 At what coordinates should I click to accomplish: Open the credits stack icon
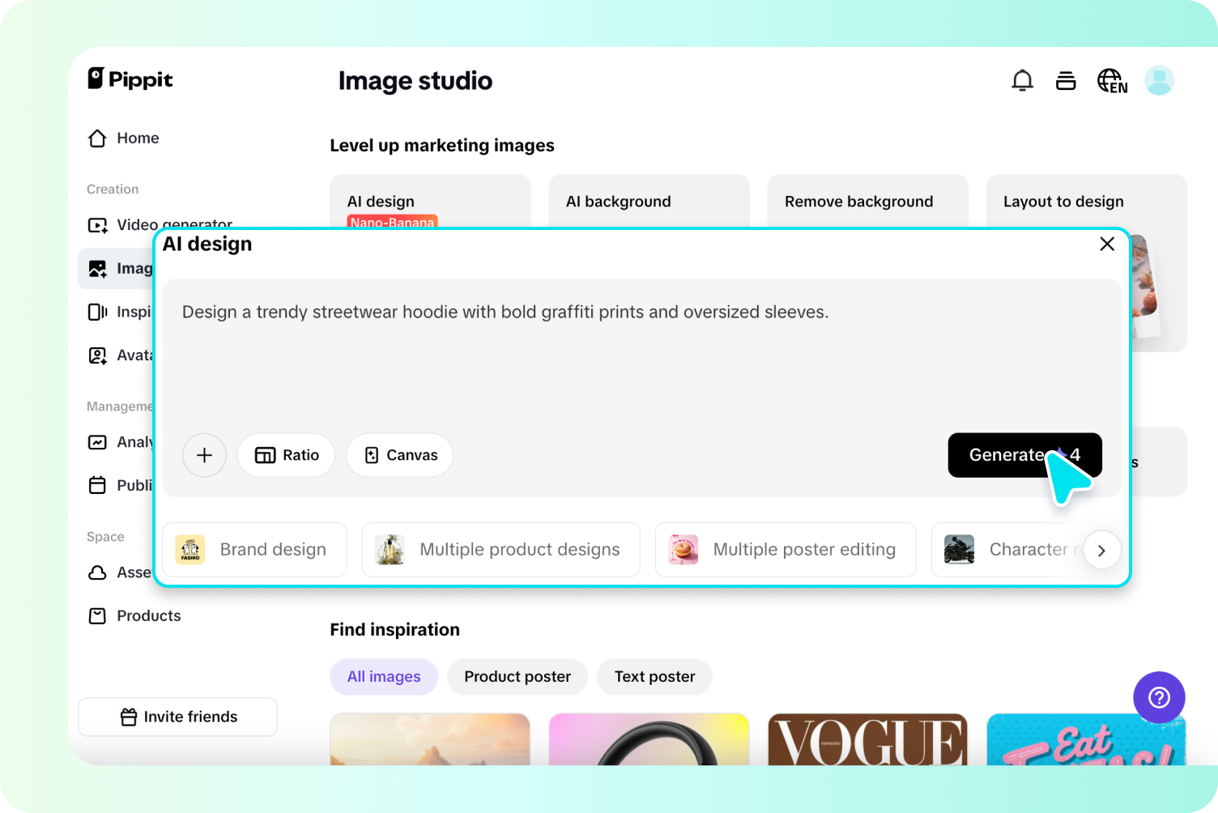click(1066, 80)
